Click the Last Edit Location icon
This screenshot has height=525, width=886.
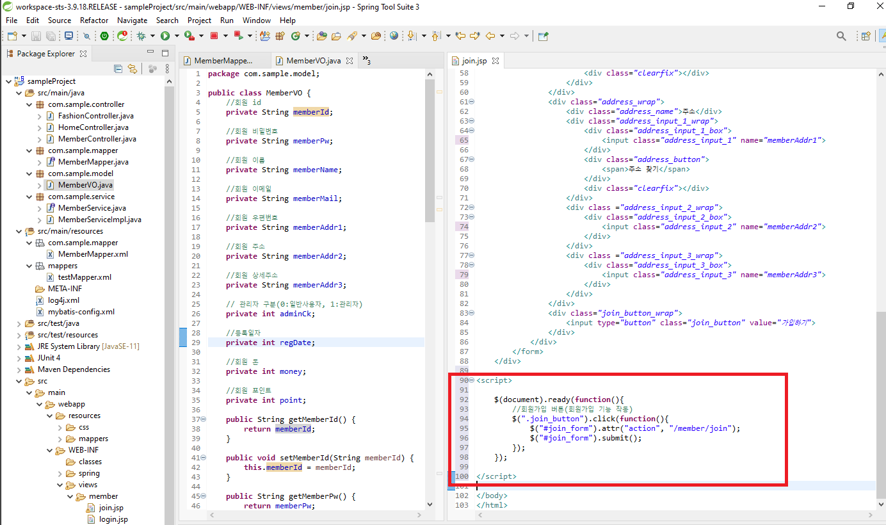coord(460,36)
